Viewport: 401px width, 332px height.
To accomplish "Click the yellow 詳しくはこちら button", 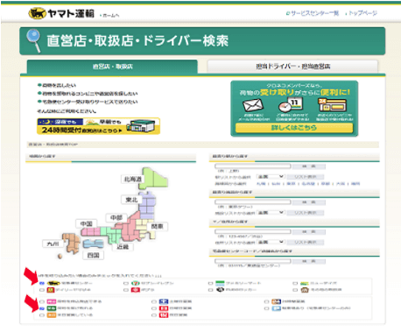I will click(x=294, y=128).
